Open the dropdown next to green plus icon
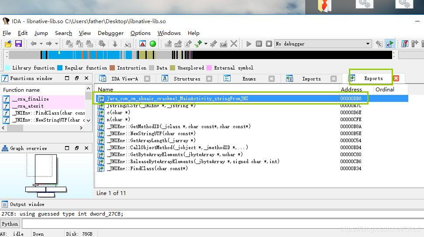This screenshot has width=424, height=237. tap(206, 44)
